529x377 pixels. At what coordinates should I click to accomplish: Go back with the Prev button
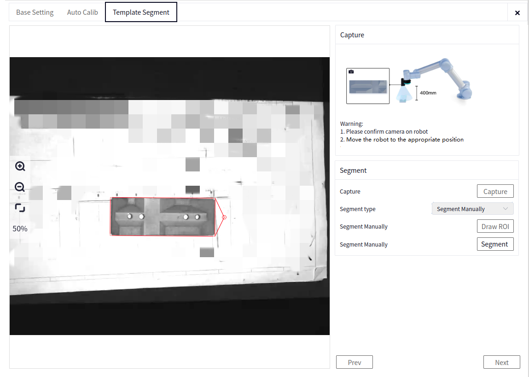click(x=354, y=362)
